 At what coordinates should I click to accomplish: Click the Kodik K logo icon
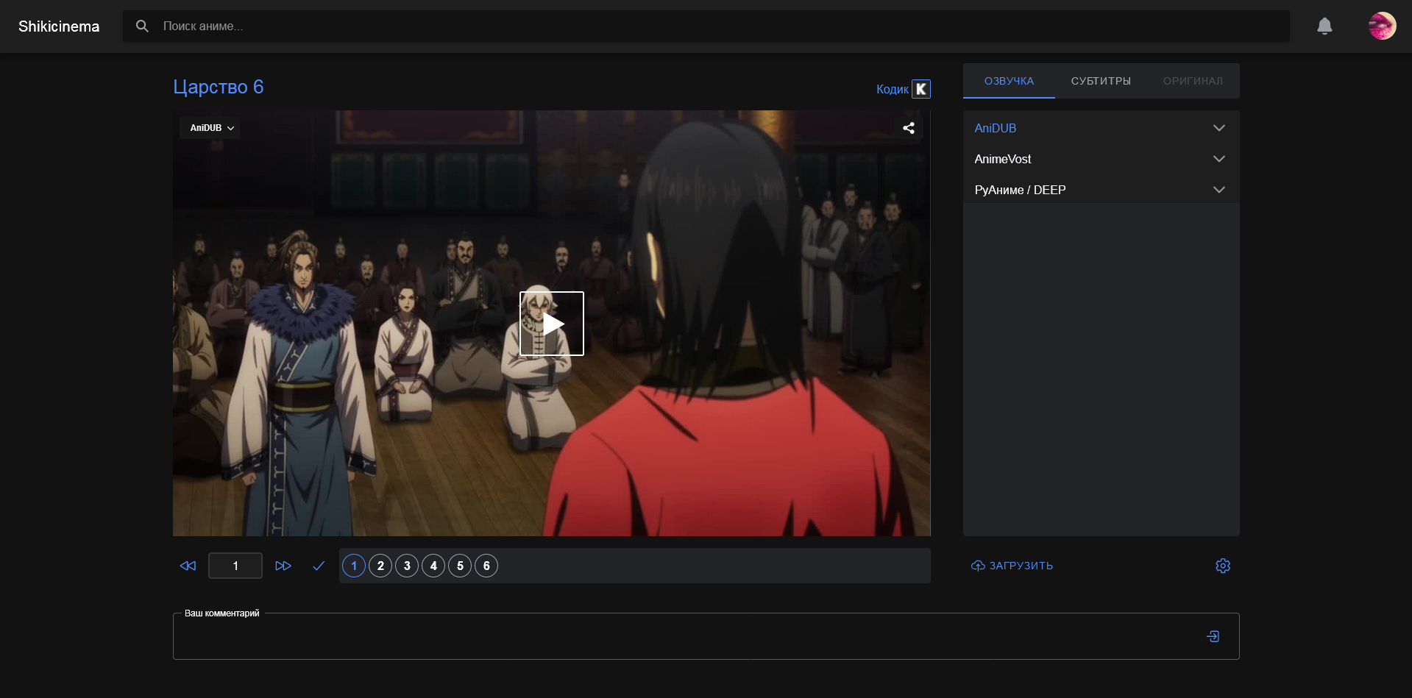(921, 89)
